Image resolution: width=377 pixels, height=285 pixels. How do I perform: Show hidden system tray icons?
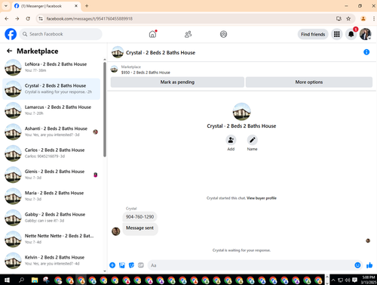[x=333, y=280]
